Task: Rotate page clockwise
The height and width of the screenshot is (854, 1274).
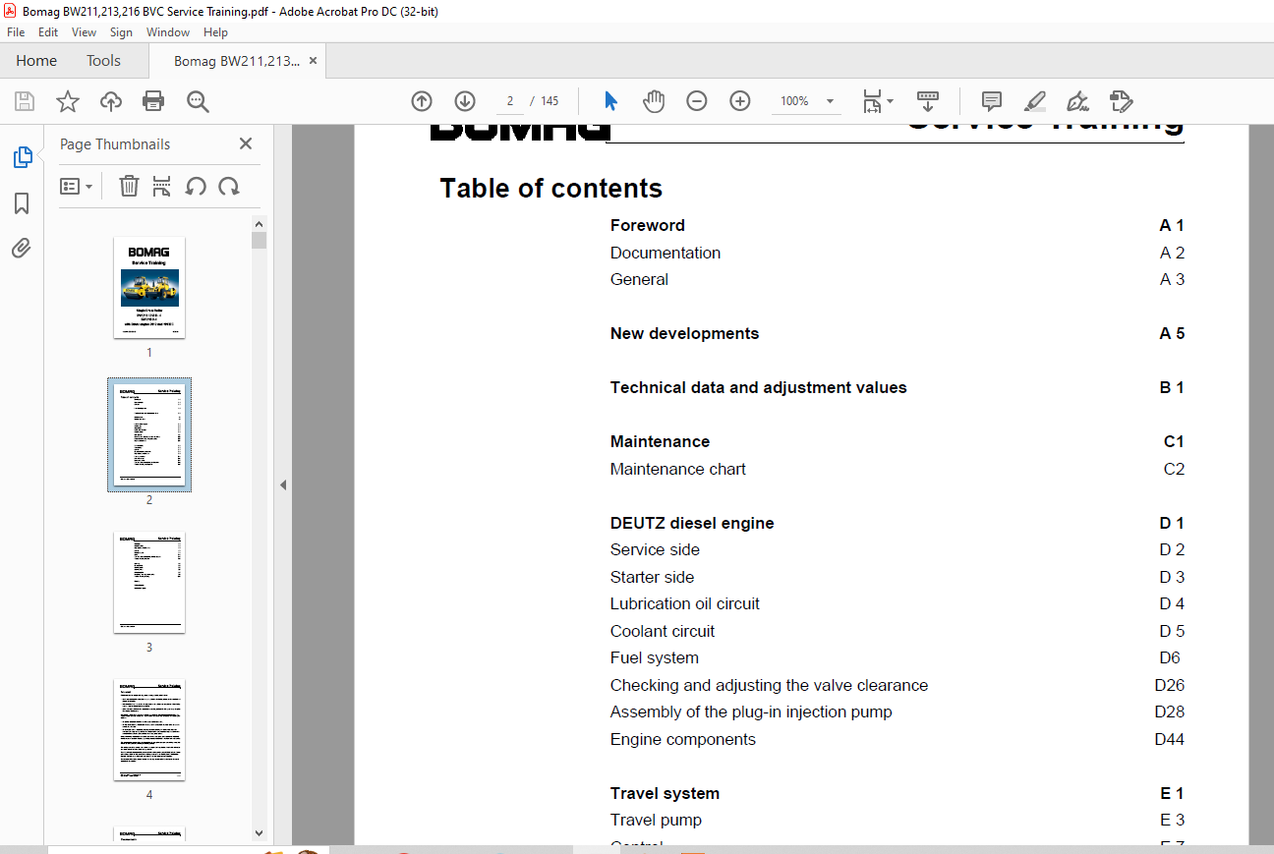Action: tap(229, 186)
